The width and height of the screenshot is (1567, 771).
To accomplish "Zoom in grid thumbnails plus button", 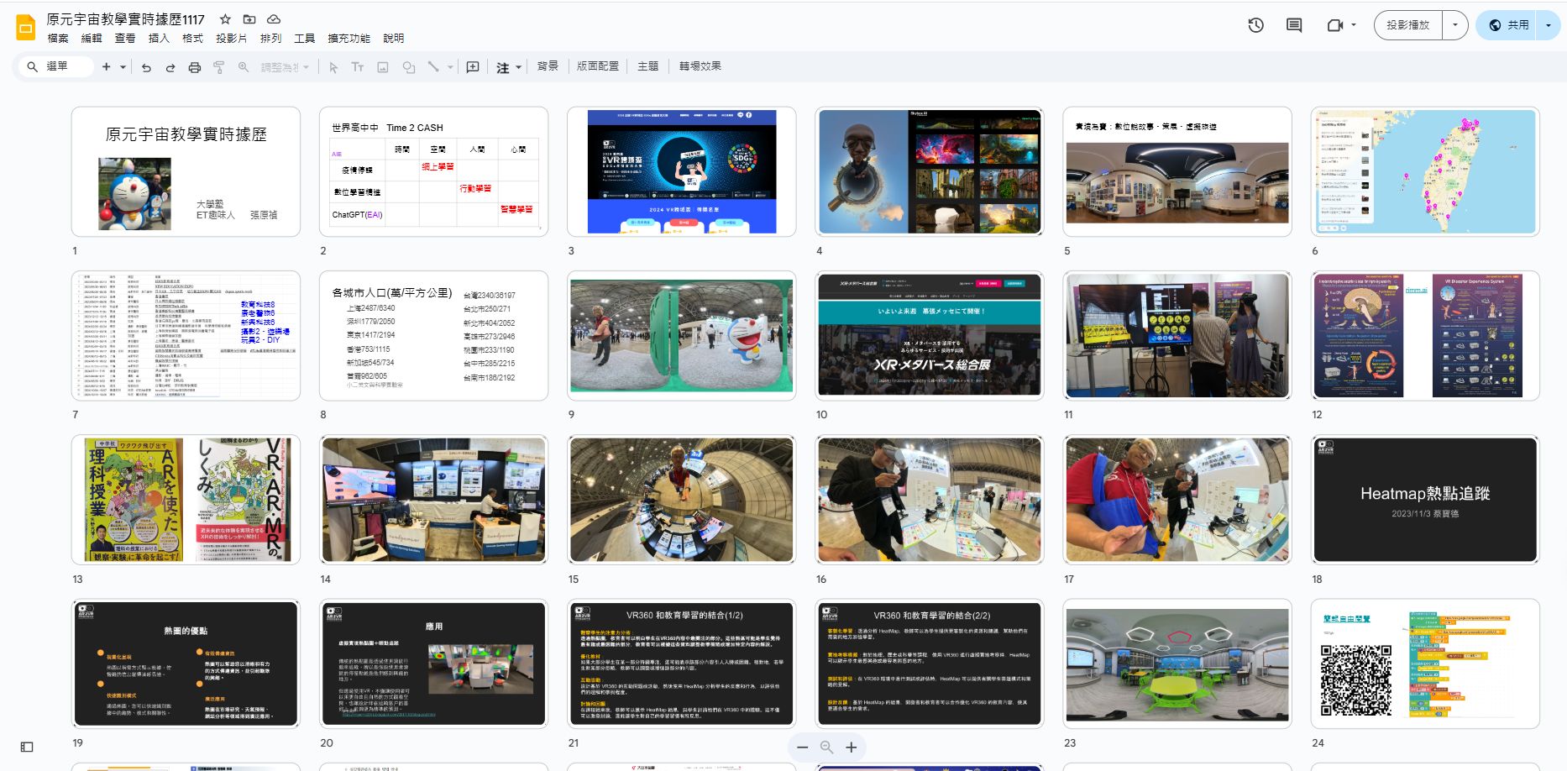I will point(852,747).
